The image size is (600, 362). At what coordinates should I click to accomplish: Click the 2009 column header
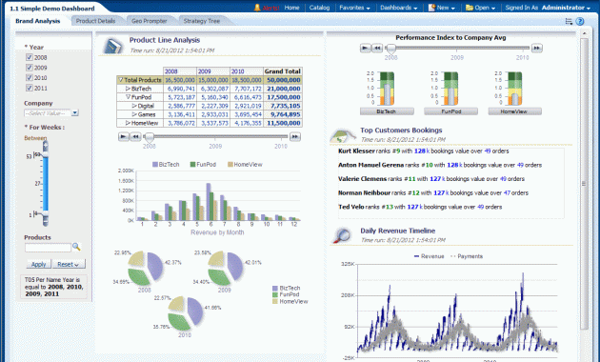click(x=213, y=71)
